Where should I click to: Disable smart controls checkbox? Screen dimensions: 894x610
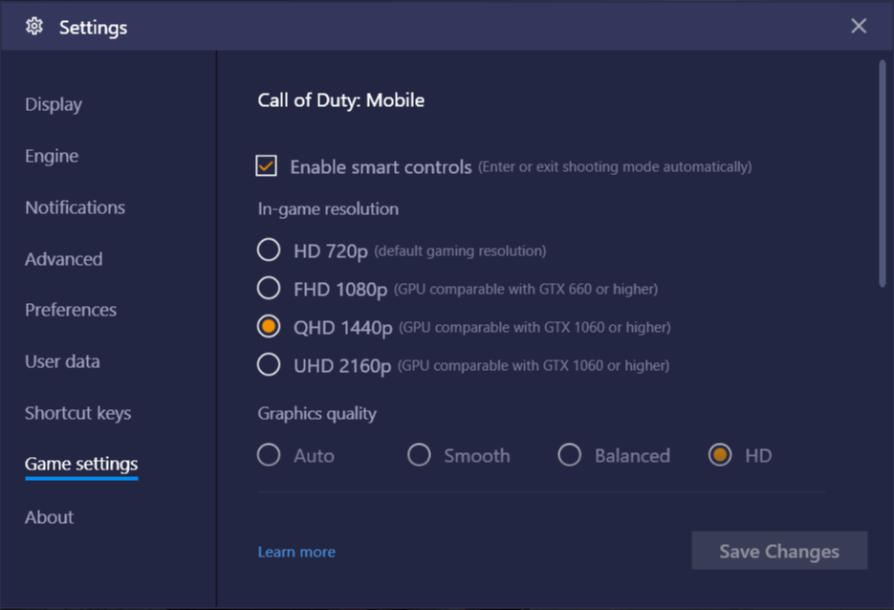[x=267, y=165]
